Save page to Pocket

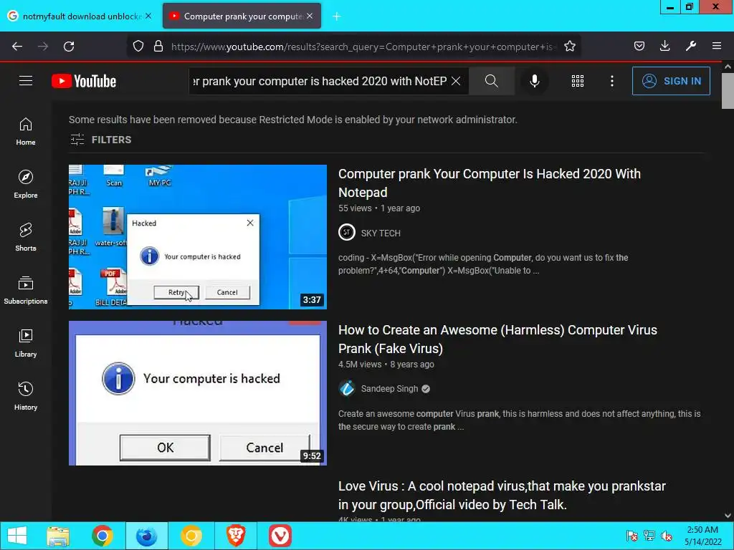click(639, 47)
